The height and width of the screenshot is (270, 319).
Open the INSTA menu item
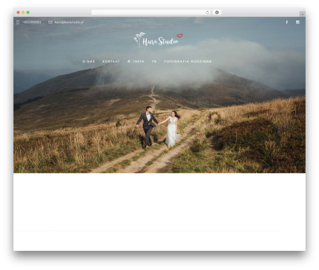coord(138,61)
